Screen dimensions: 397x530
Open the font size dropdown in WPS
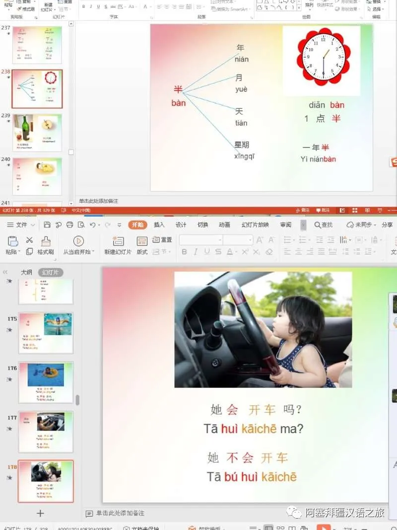tap(250, 240)
